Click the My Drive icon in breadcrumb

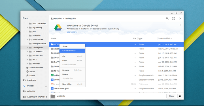[x=52, y=19]
